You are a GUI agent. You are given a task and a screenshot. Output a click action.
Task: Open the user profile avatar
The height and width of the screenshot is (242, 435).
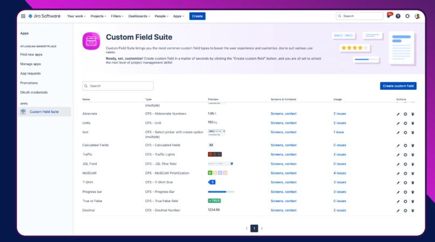pos(417,16)
